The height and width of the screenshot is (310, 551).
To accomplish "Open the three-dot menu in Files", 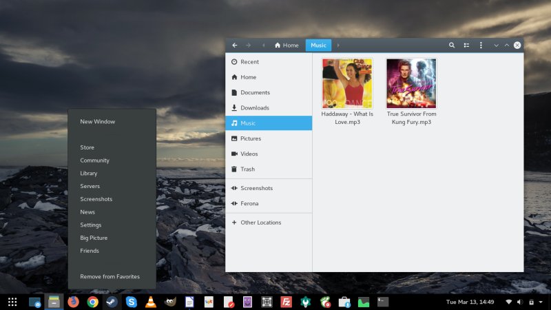I will click(x=481, y=45).
